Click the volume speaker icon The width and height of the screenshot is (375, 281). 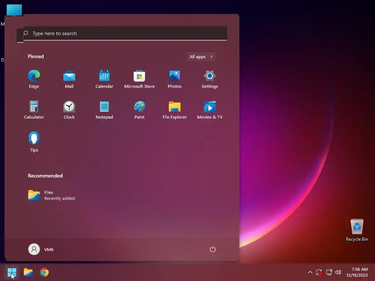[x=338, y=272]
